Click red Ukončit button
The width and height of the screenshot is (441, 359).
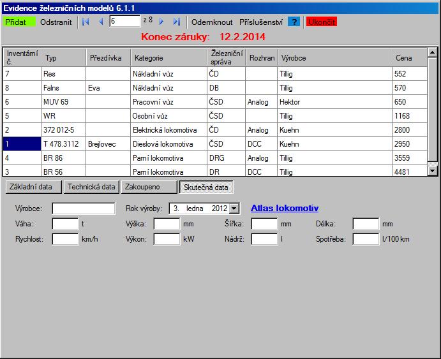(x=322, y=22)
